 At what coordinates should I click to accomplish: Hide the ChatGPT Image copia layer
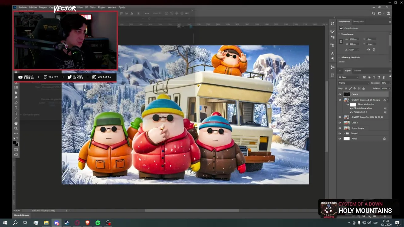340,100
